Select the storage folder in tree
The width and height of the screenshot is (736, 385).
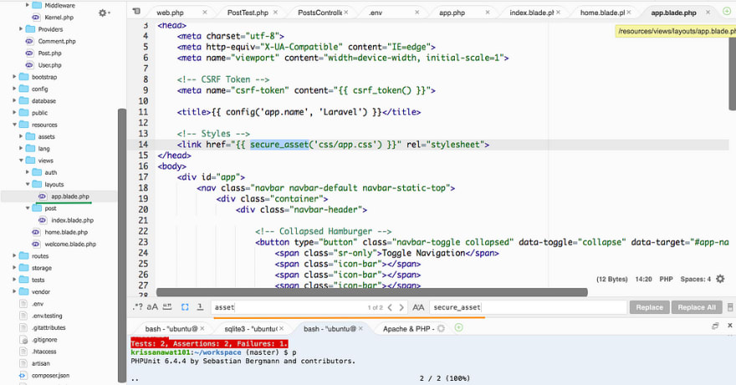(x=41, y=268)
